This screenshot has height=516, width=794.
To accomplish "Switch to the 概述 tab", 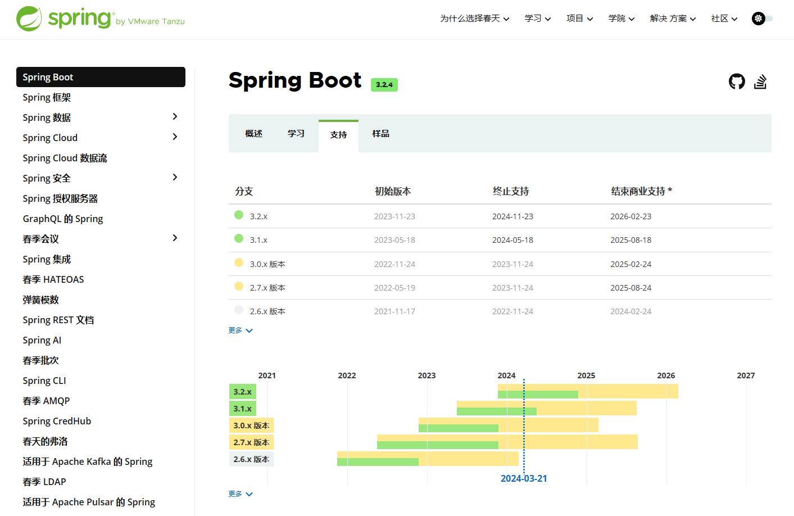I will click(x=254, y=134).
